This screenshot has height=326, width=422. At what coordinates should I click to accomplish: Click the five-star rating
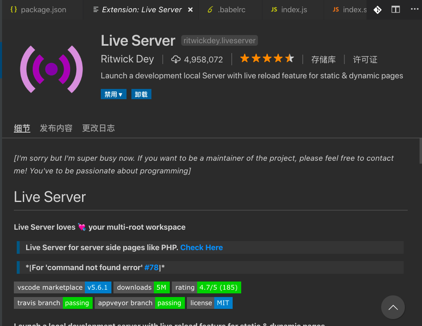tap(267, 58)
